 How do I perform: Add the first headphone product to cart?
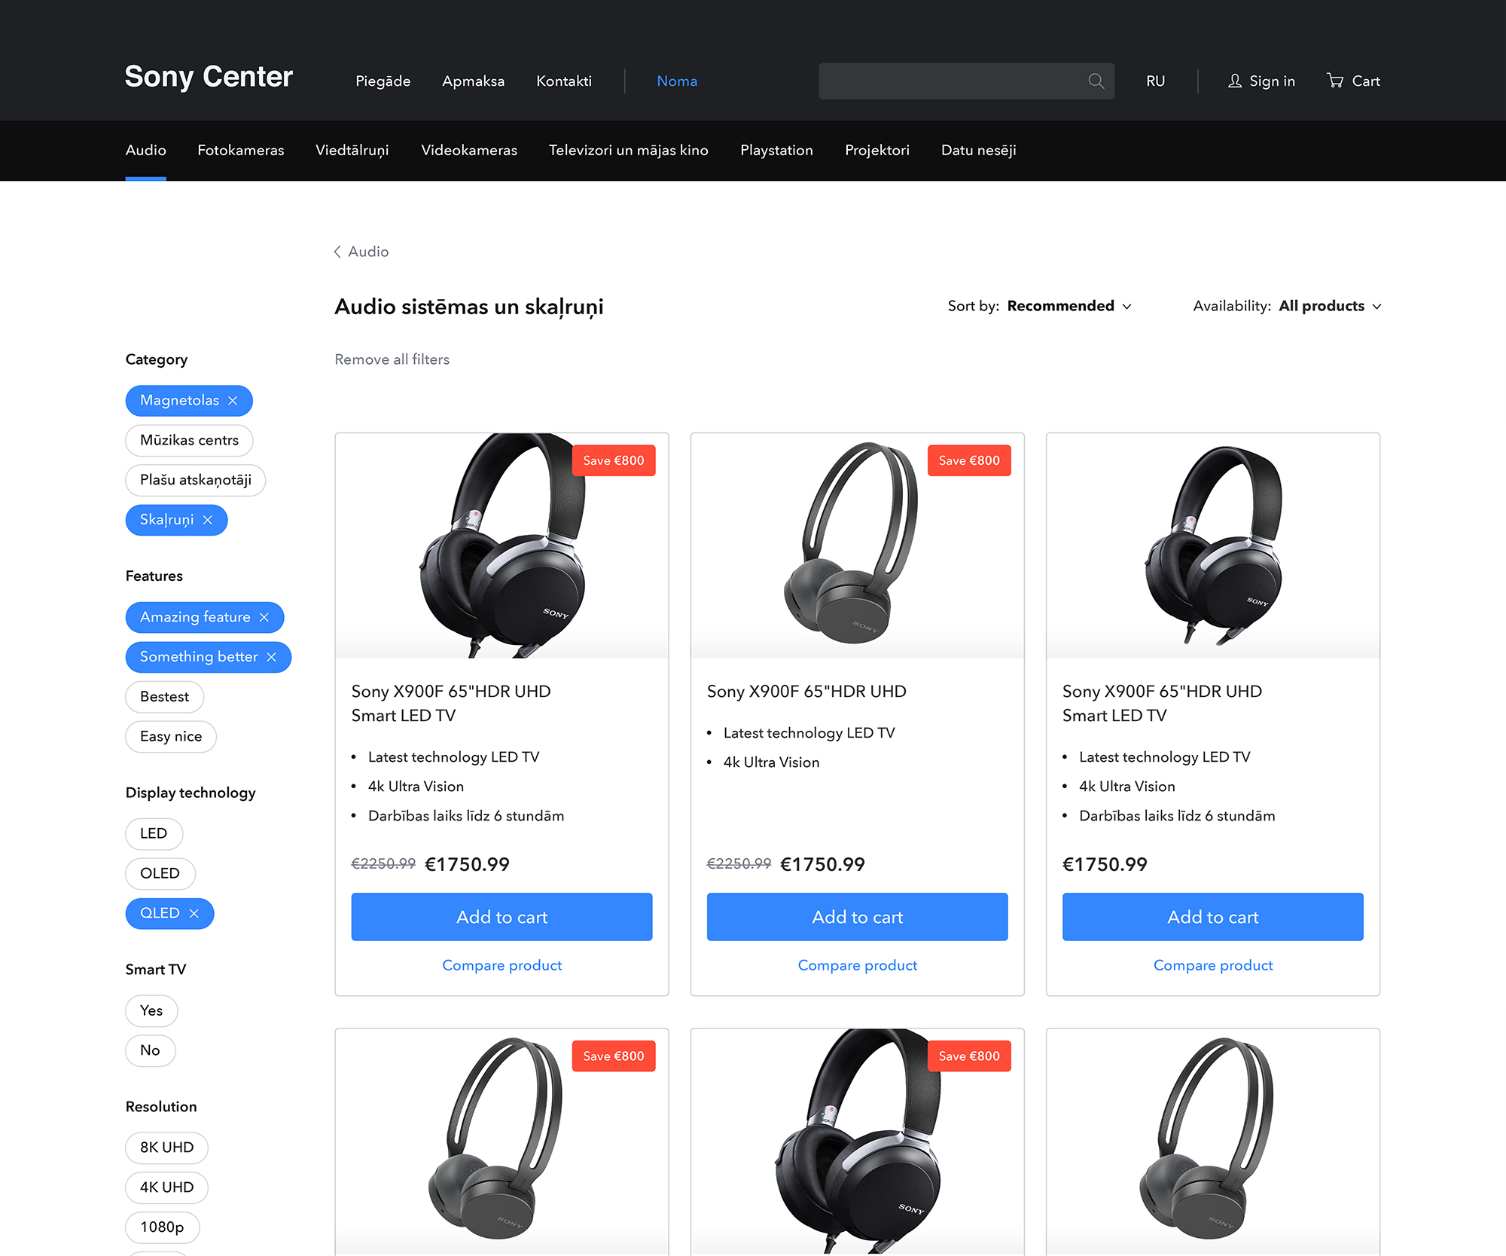(x=501, y=917)
